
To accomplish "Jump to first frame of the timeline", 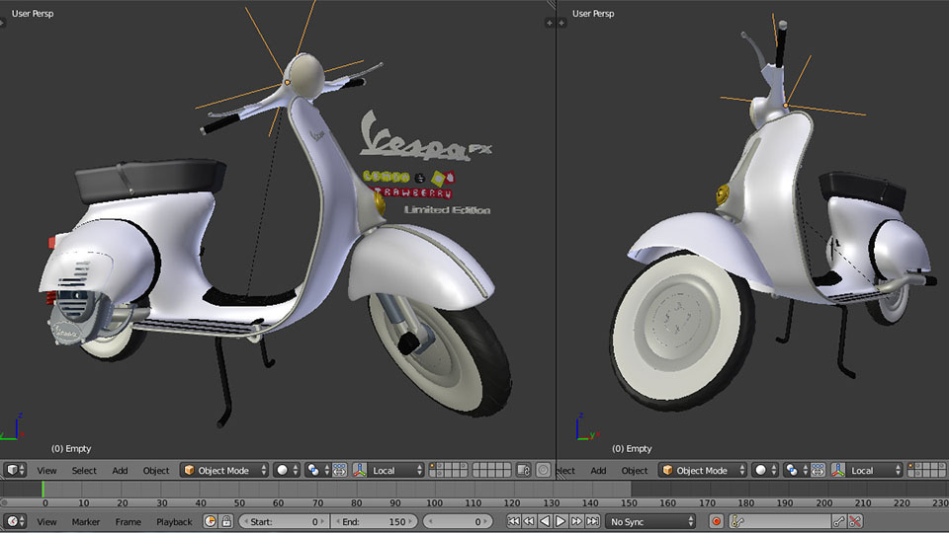I will coord(513,521).
